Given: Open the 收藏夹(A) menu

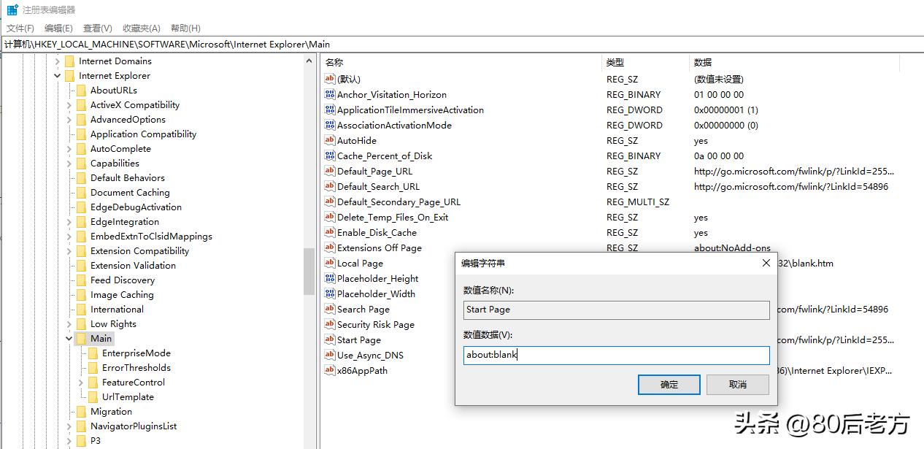Looking at the screenshot, I should 141,28.
